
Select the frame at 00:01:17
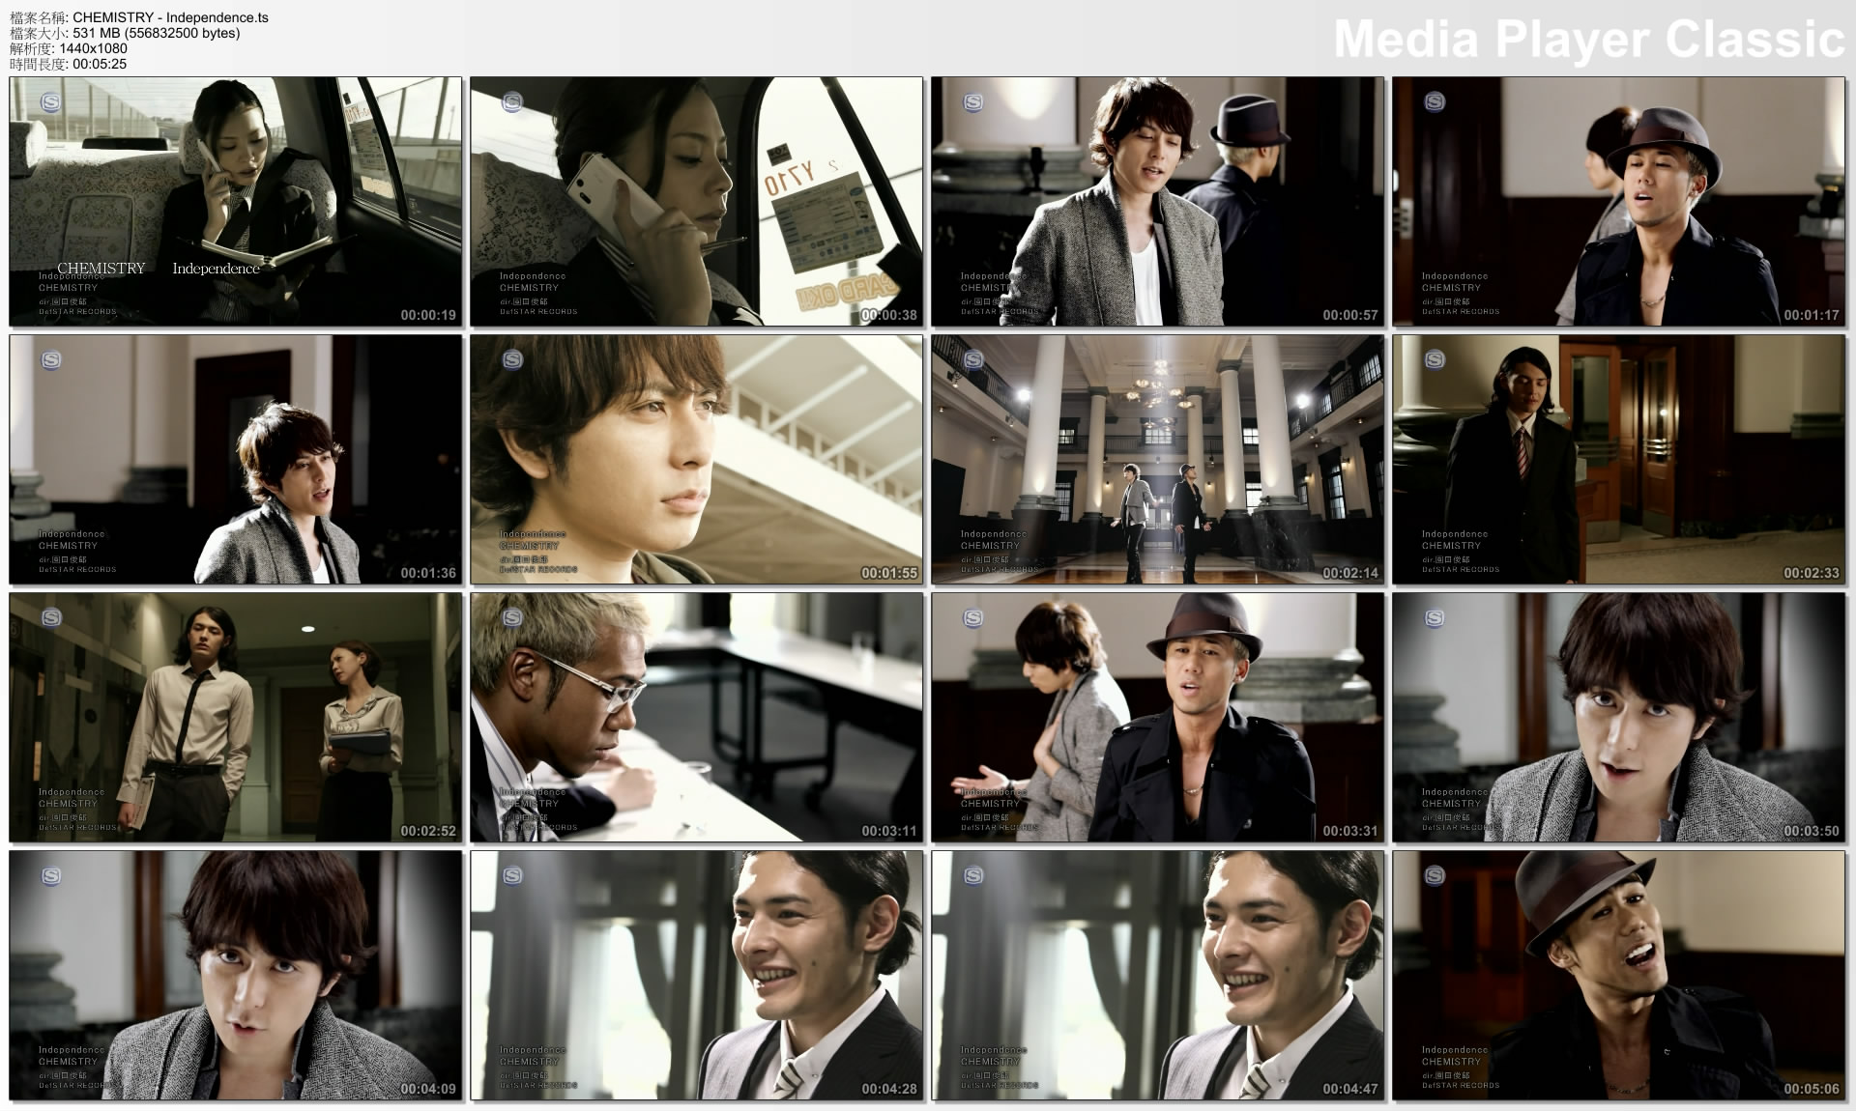click(x=1618, y=201)
